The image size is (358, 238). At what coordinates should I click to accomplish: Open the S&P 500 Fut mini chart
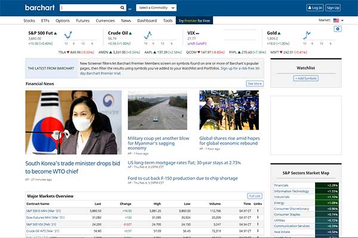coord(80,37)
